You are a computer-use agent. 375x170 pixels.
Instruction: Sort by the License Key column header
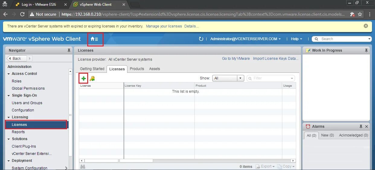coord(159,86)
